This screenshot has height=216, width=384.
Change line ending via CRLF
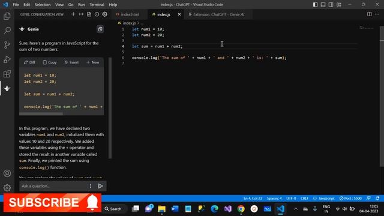(304, 199)
